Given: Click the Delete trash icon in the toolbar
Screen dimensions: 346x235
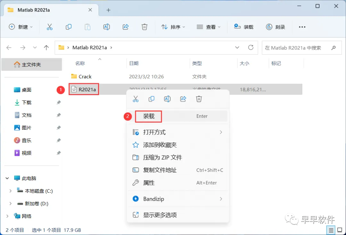Looking at the screenshot, I should click(144, 27).
